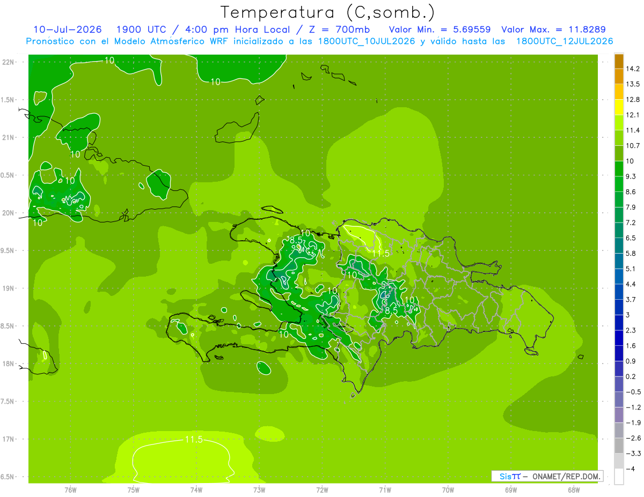Click the longitude label "76W"
Viewport: 644px width, 497px height.
[x=70, y=489]
